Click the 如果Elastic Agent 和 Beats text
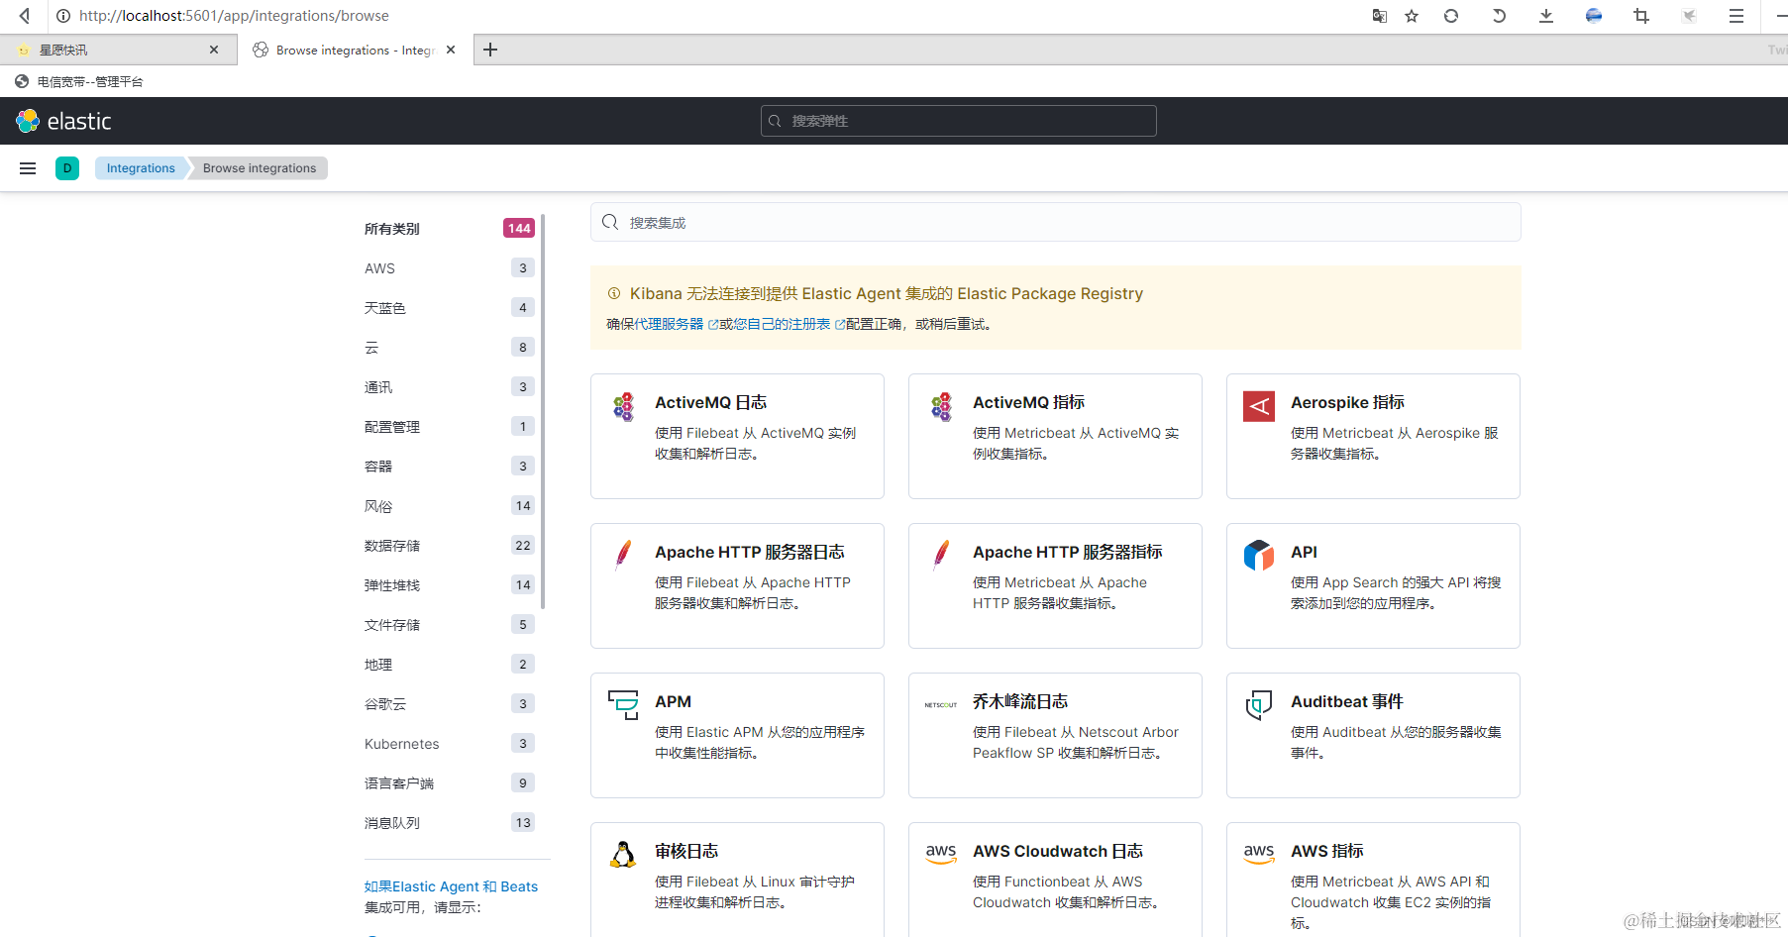1788x937 pixels. [451, 886]
